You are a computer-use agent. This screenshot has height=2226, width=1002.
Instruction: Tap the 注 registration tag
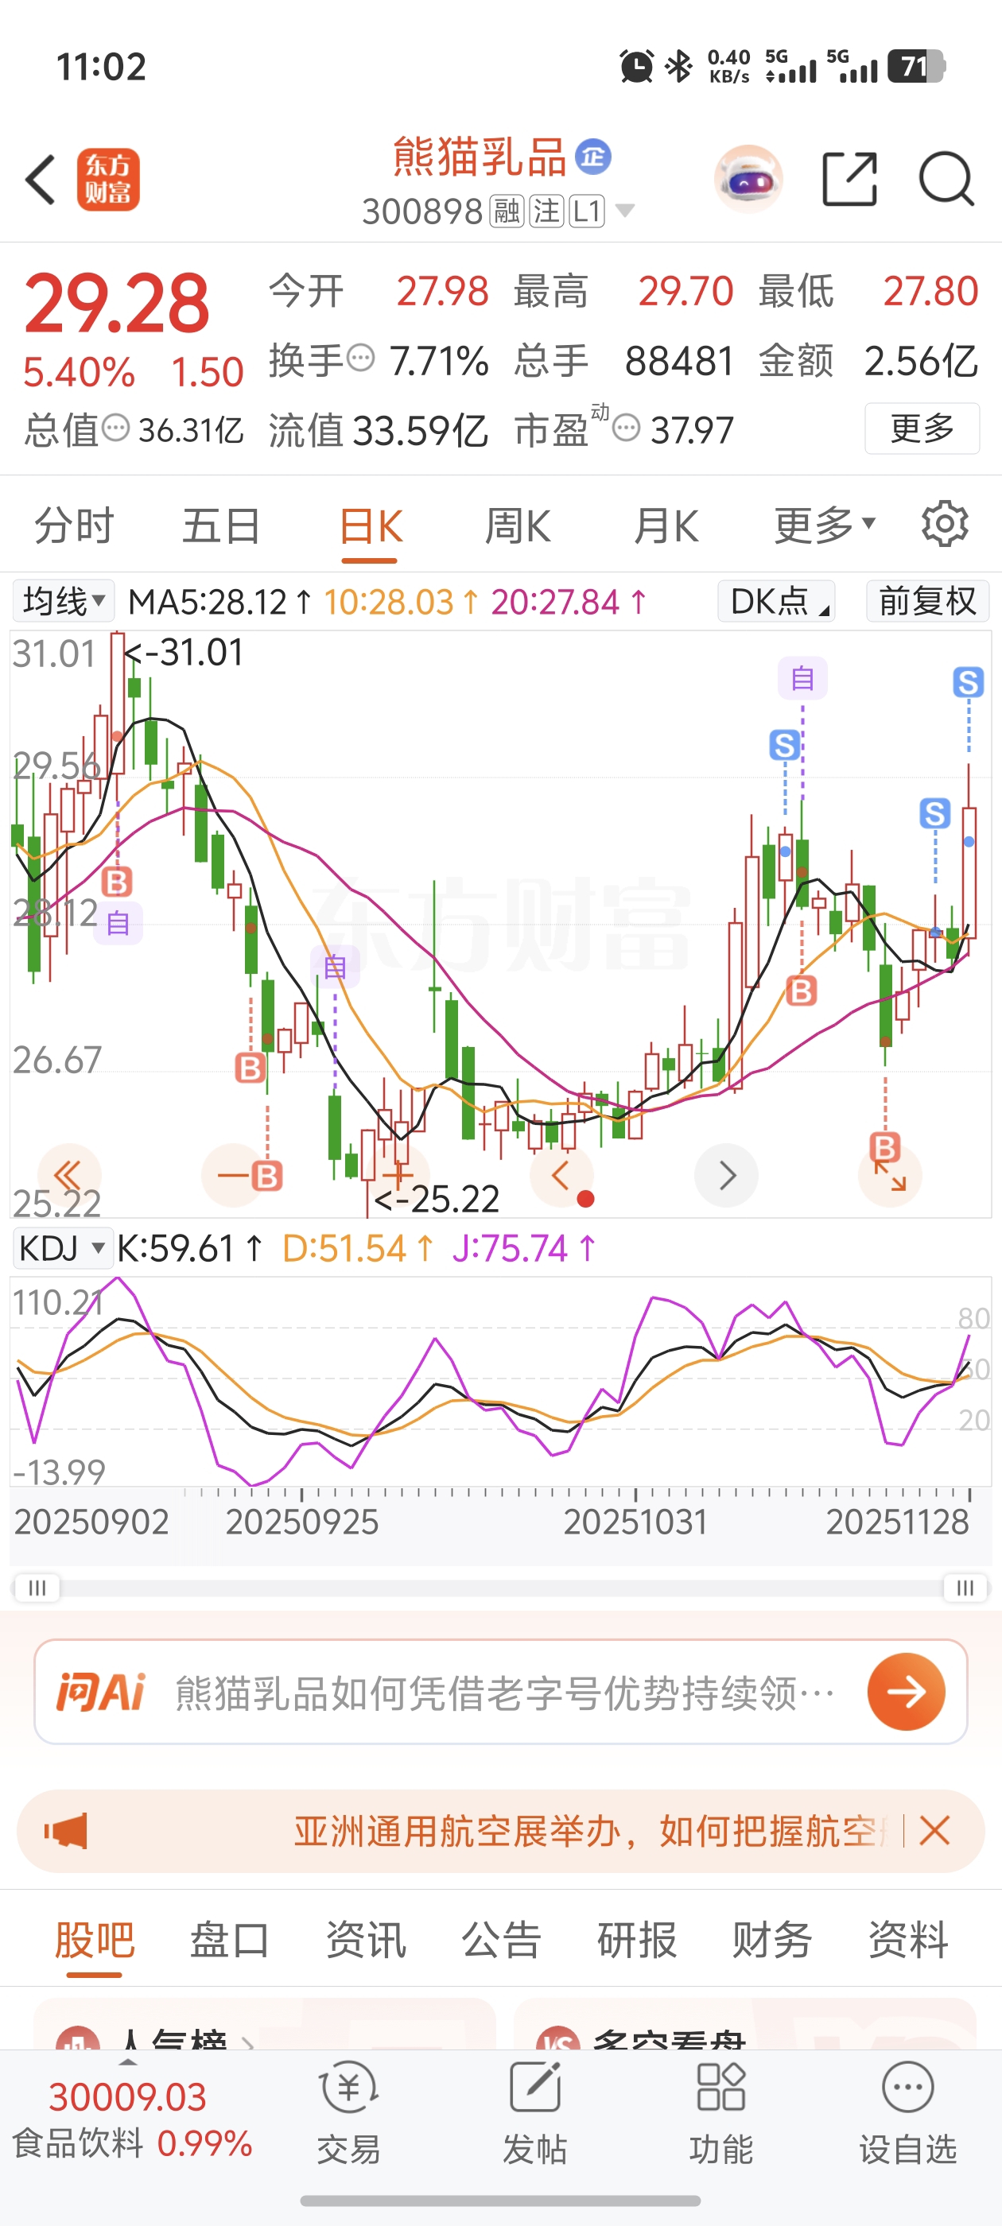click(546, 211)
